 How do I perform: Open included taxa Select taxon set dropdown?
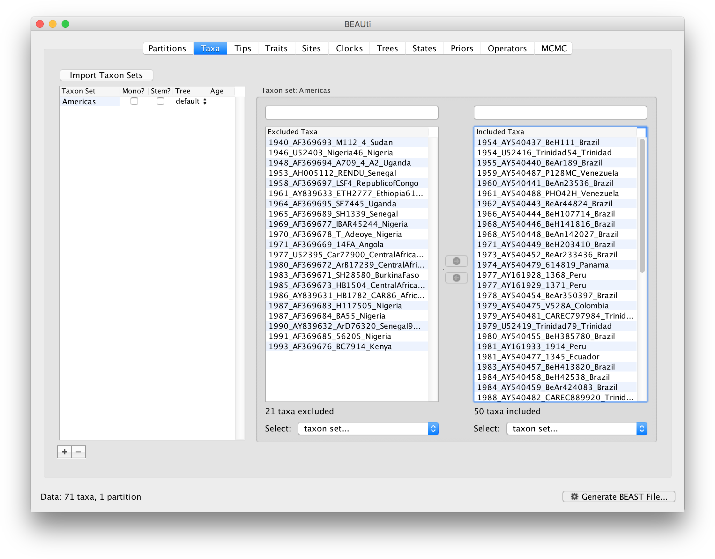[577, 428]
